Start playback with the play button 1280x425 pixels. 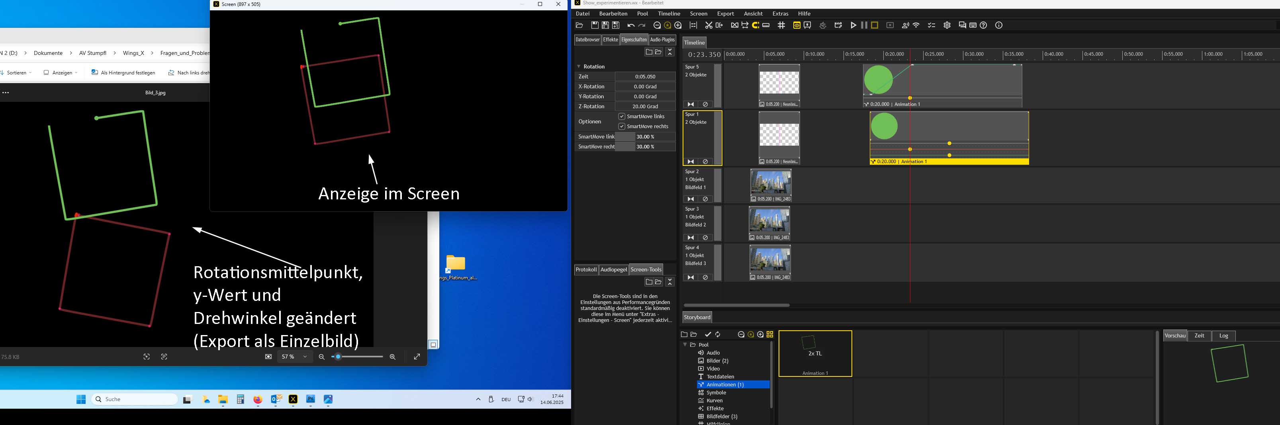(853, 25)
